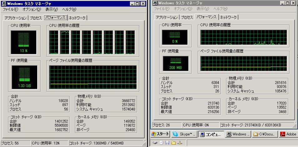Screen dimensions: 298x147
Task: Click the CD disc icon in bottom toolbar
Action: pos(161,143)
